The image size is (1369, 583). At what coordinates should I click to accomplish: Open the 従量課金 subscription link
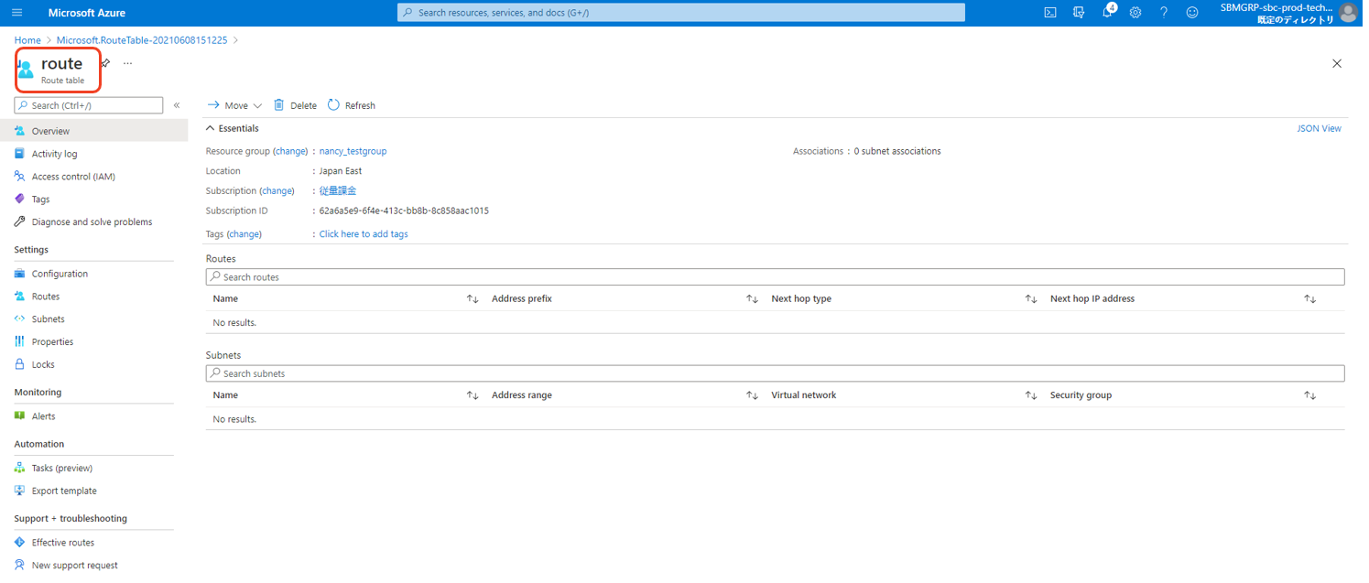338,191
